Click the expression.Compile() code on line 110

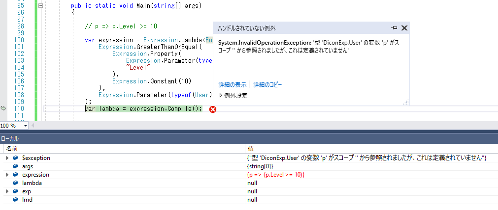tap(166, 108)
